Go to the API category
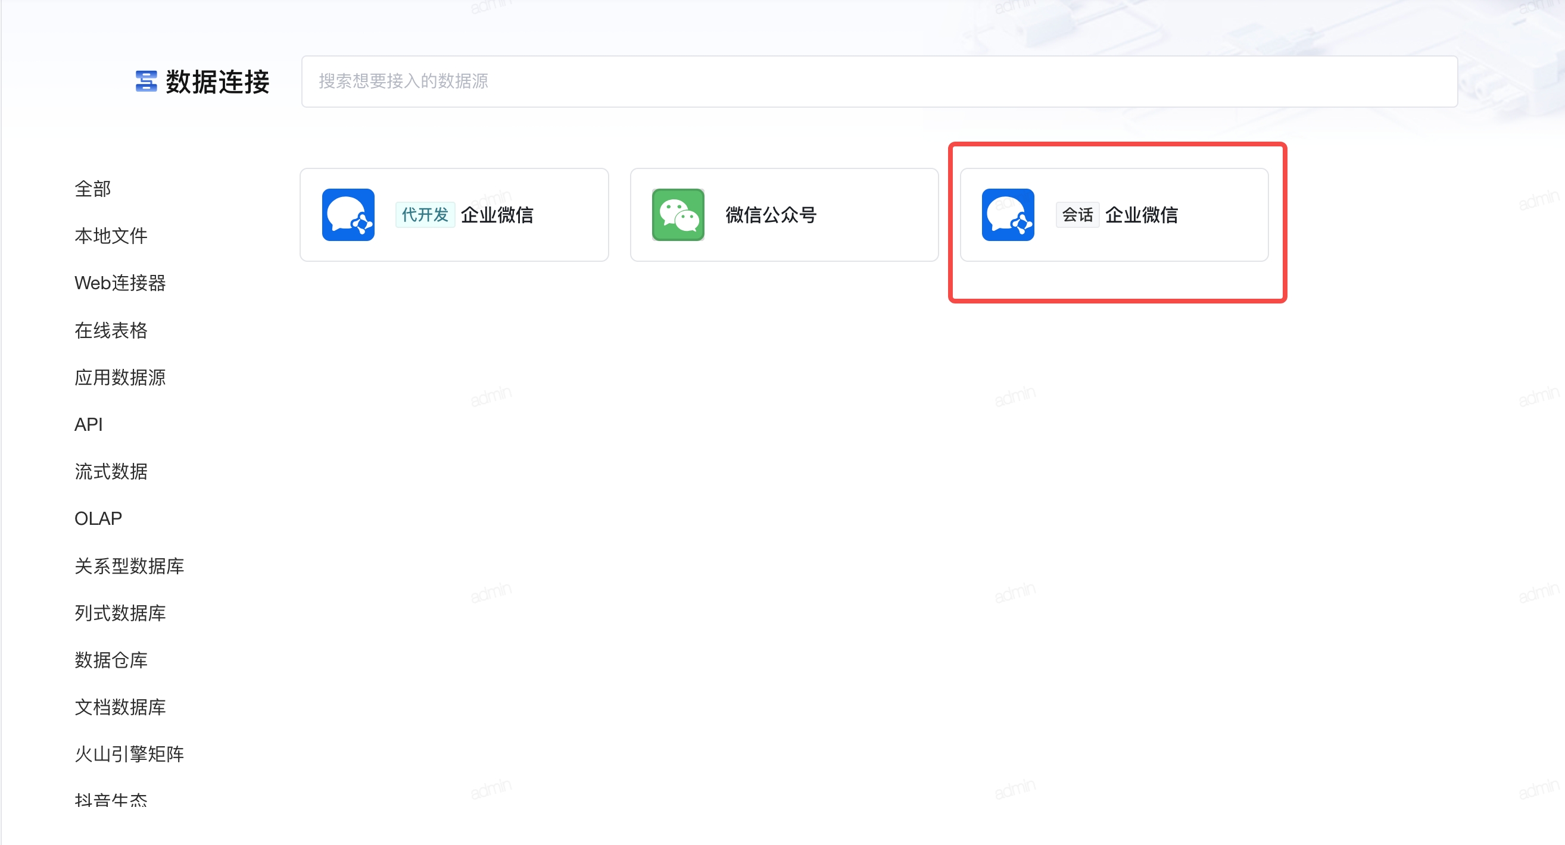 click(88, 424)
